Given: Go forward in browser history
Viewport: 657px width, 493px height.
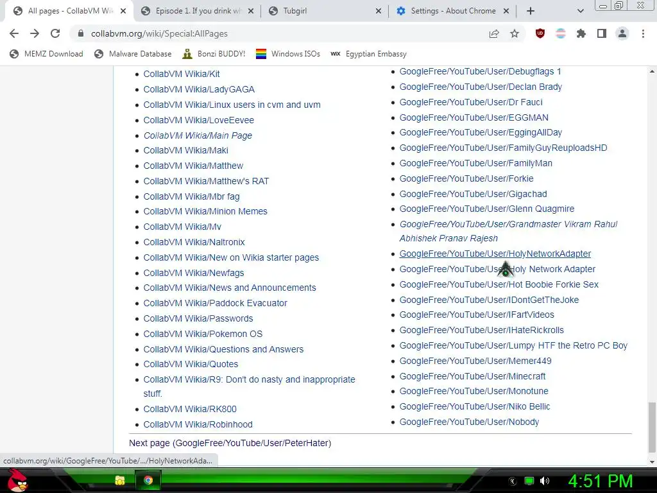Looking at the screenshot, I should [x=35, y=33].
